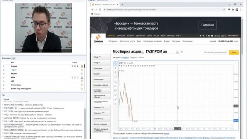Click the Финам logo
The image size is (247, 139).
click(98, 39)
